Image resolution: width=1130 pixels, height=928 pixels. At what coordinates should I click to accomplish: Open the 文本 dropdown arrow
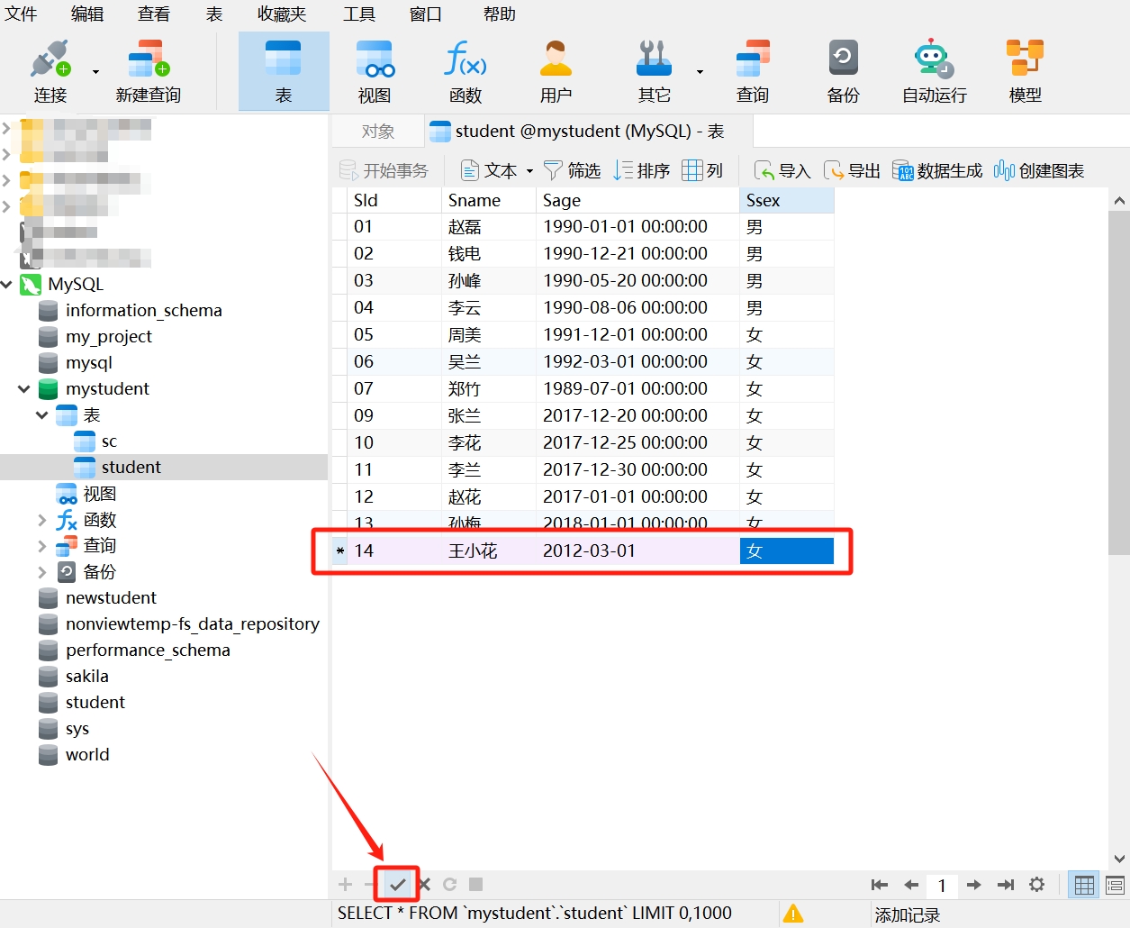[x=529, y=171]
